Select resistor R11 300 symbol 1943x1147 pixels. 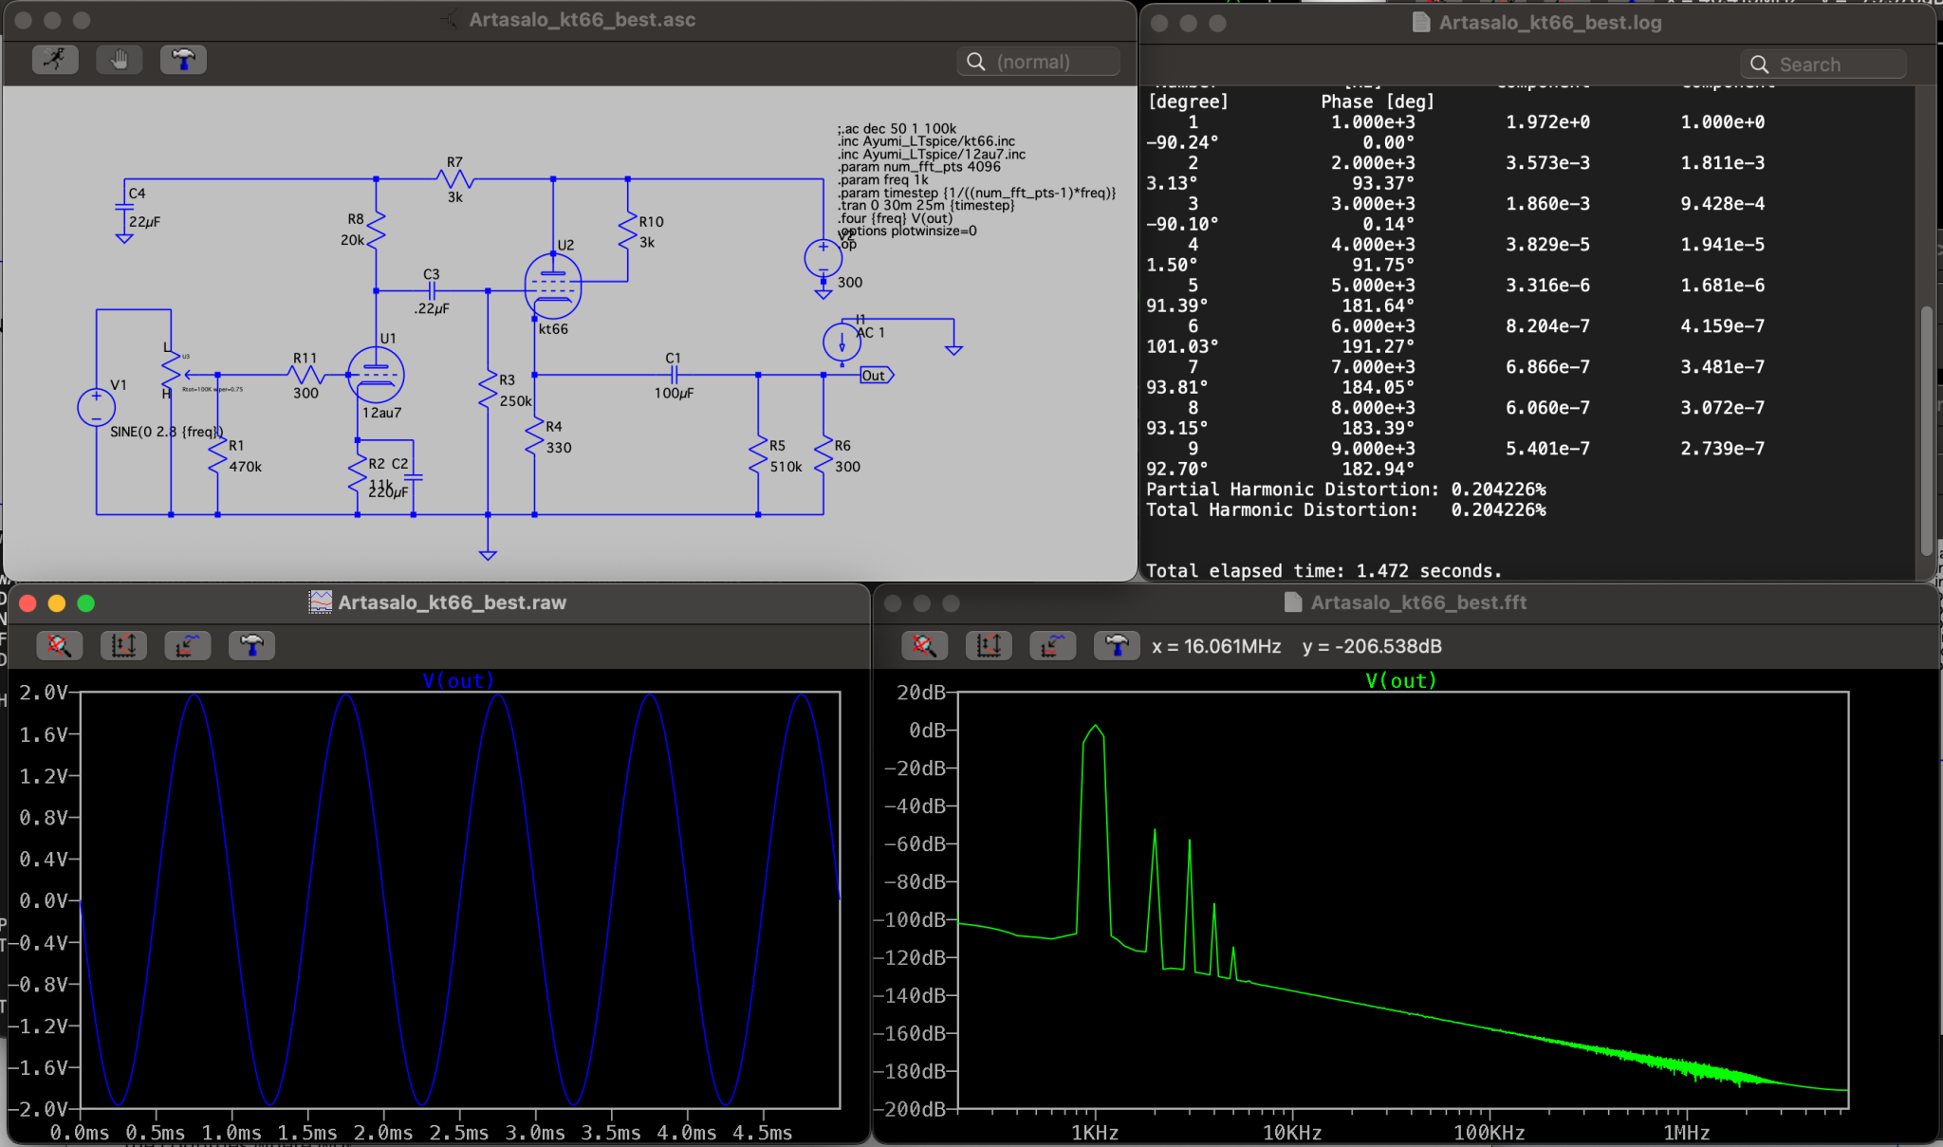(x=305, y=375)
